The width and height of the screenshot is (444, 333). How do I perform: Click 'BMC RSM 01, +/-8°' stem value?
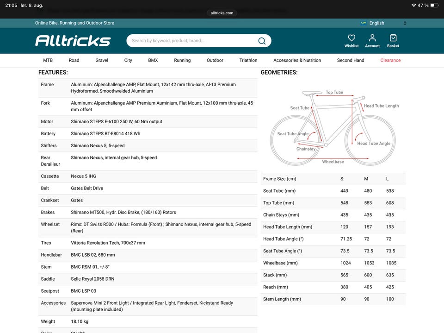click(x=90, y=267)
